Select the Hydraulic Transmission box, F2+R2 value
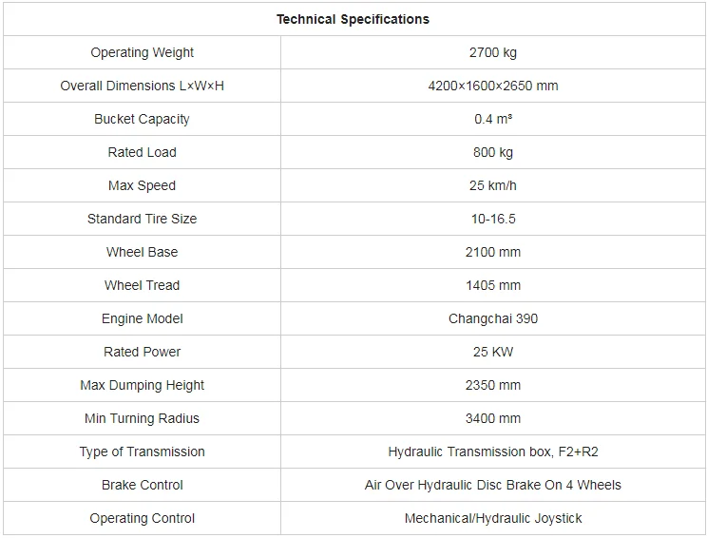The image size is (707, 538). coord(493,452)
